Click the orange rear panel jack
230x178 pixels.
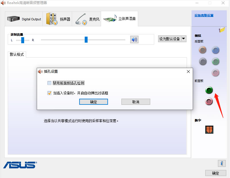point(203,50)
